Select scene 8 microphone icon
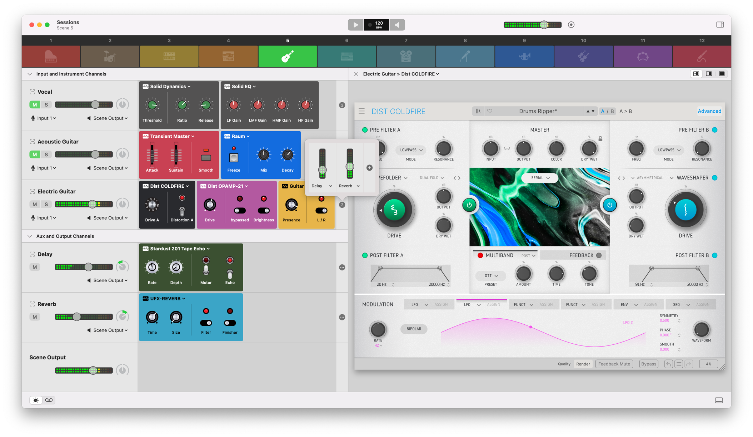Image resolution: width=753 pixels, height=437 pixels. click(465, 56)
